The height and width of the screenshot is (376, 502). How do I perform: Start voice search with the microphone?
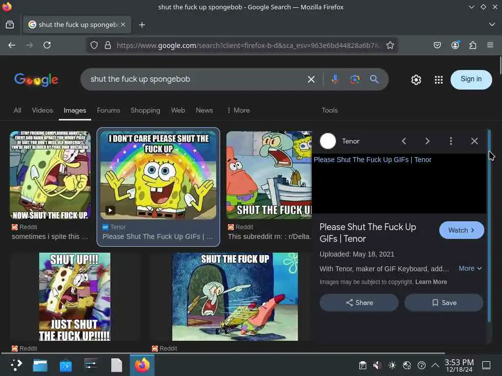point(335,79)
